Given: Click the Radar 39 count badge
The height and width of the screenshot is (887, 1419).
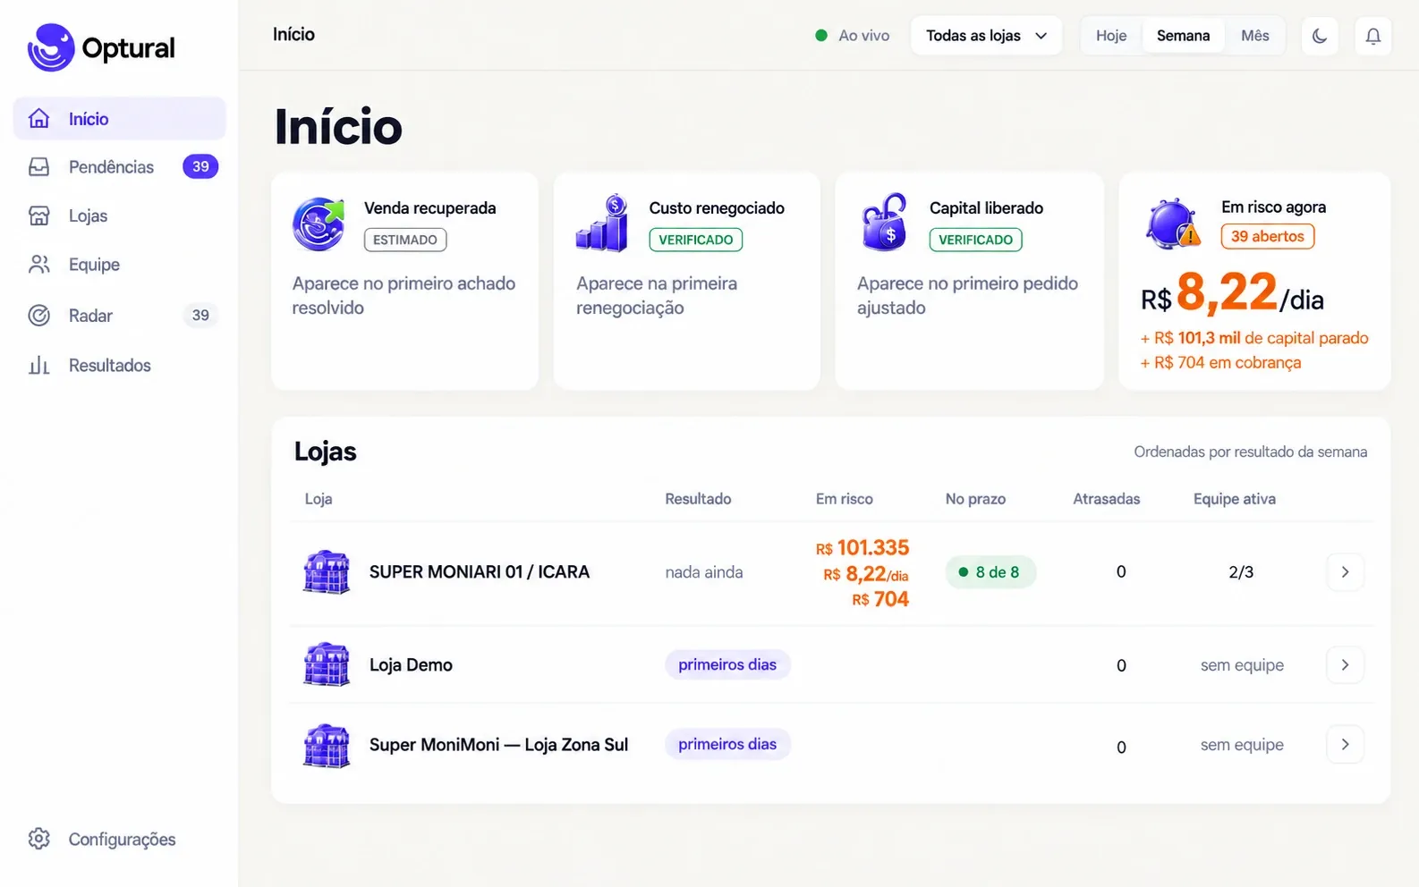Looking at the screenshot, I should click(x=200, y=315).
